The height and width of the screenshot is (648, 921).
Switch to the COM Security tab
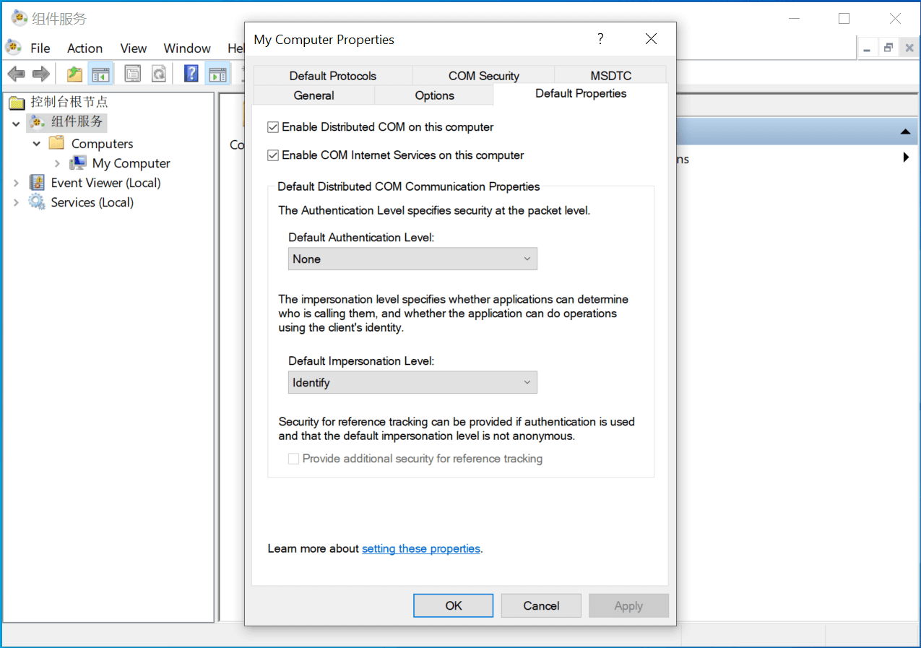[483, 76]
